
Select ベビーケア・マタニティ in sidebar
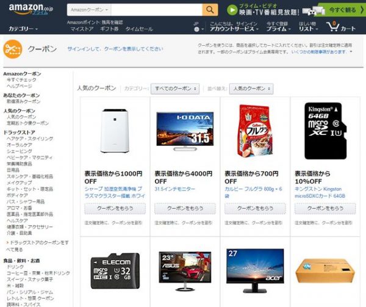pyautogui.click(x=30, y=157)
